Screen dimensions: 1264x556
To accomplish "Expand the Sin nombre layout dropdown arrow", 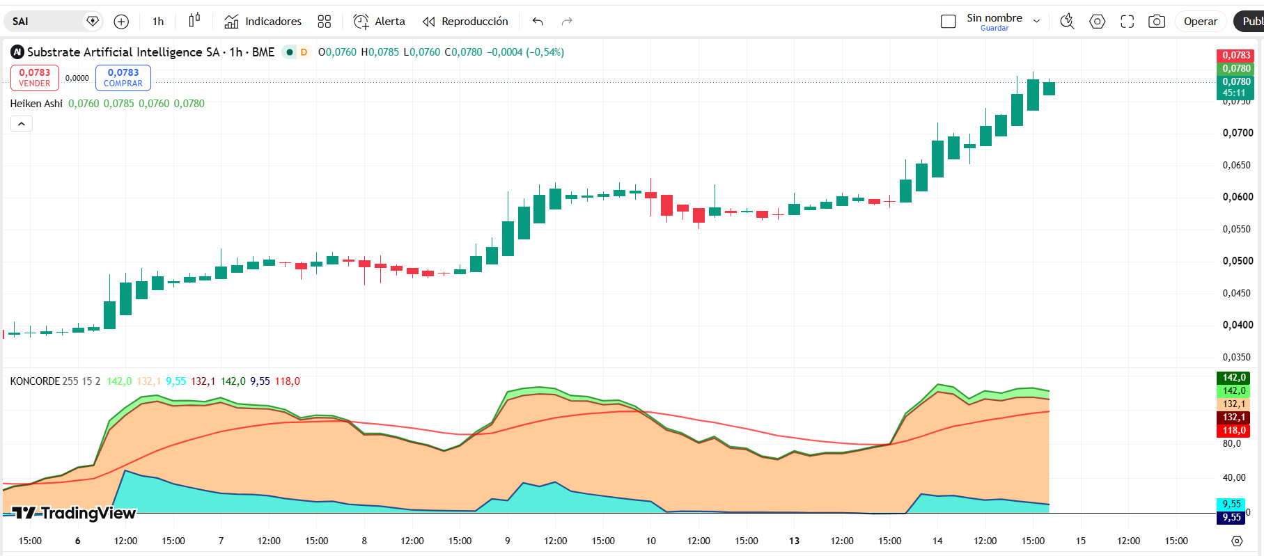I will click(1036, 22).
